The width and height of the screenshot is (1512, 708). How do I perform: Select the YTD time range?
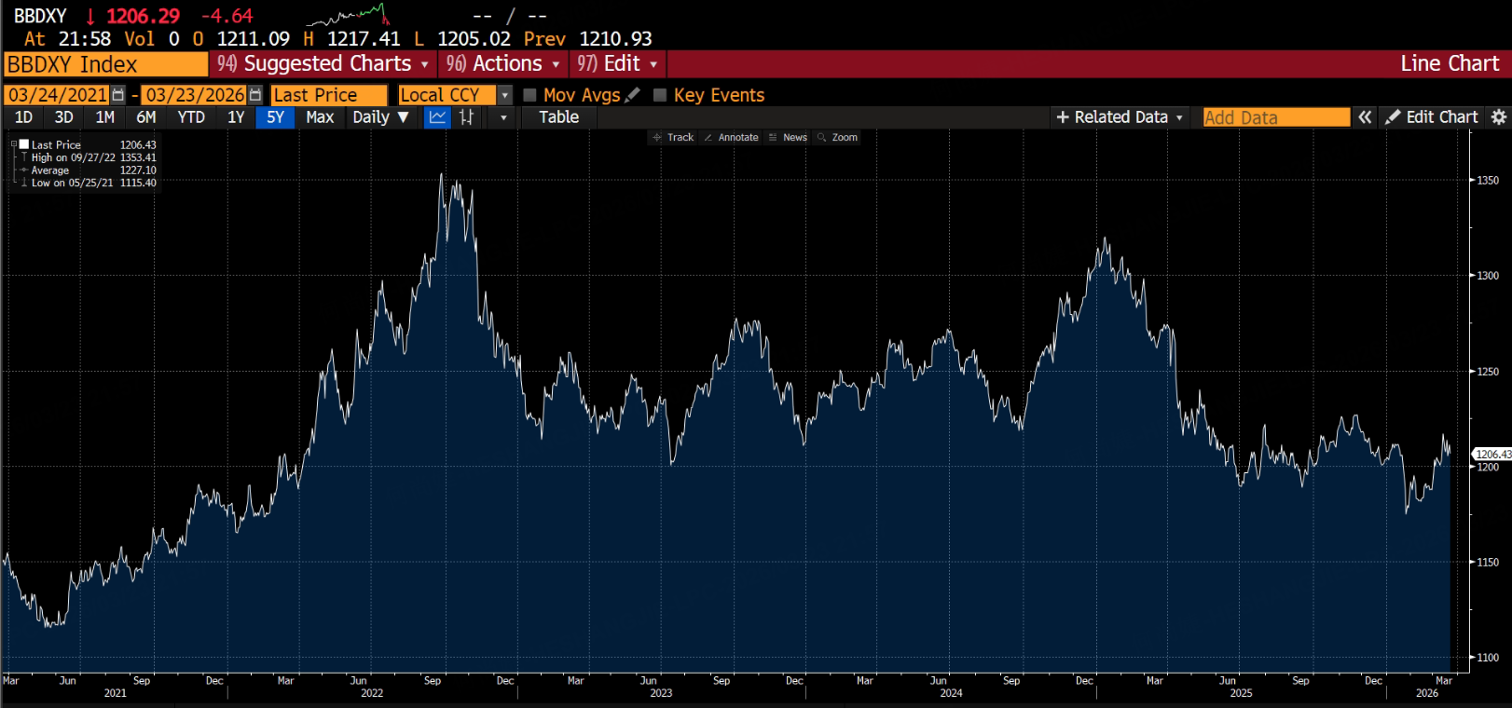pos(191,117)
